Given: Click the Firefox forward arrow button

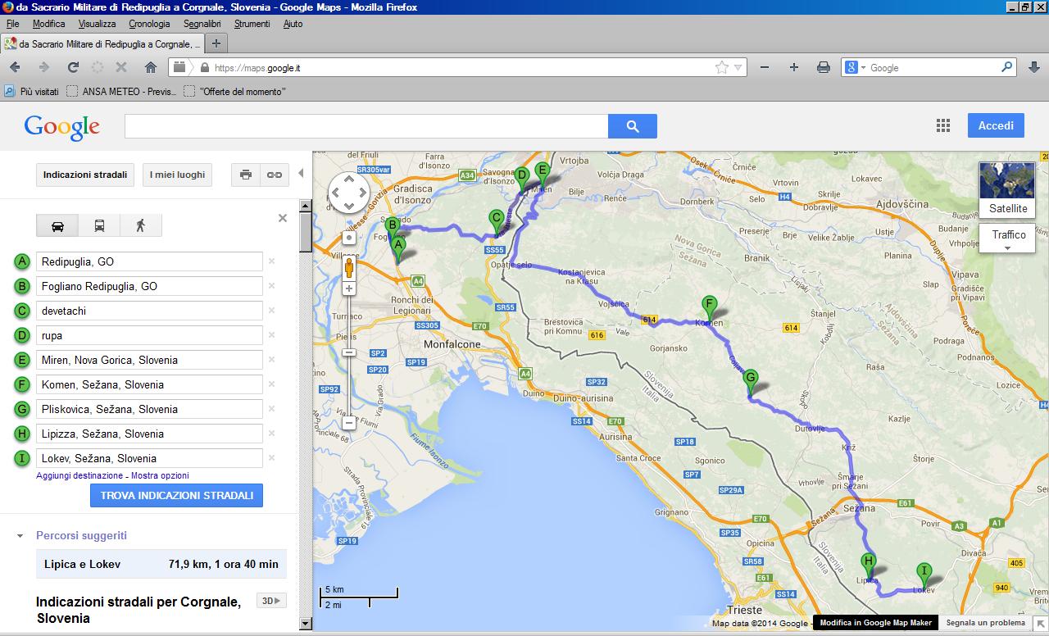Looking at the screenshot, I should (x=43, y=67).
